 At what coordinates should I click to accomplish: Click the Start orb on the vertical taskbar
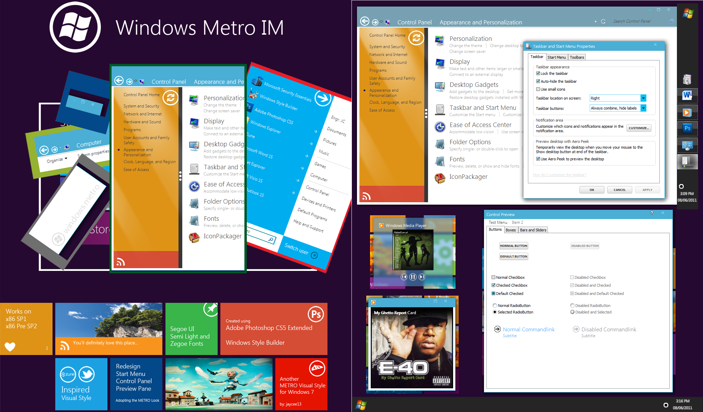688,13
